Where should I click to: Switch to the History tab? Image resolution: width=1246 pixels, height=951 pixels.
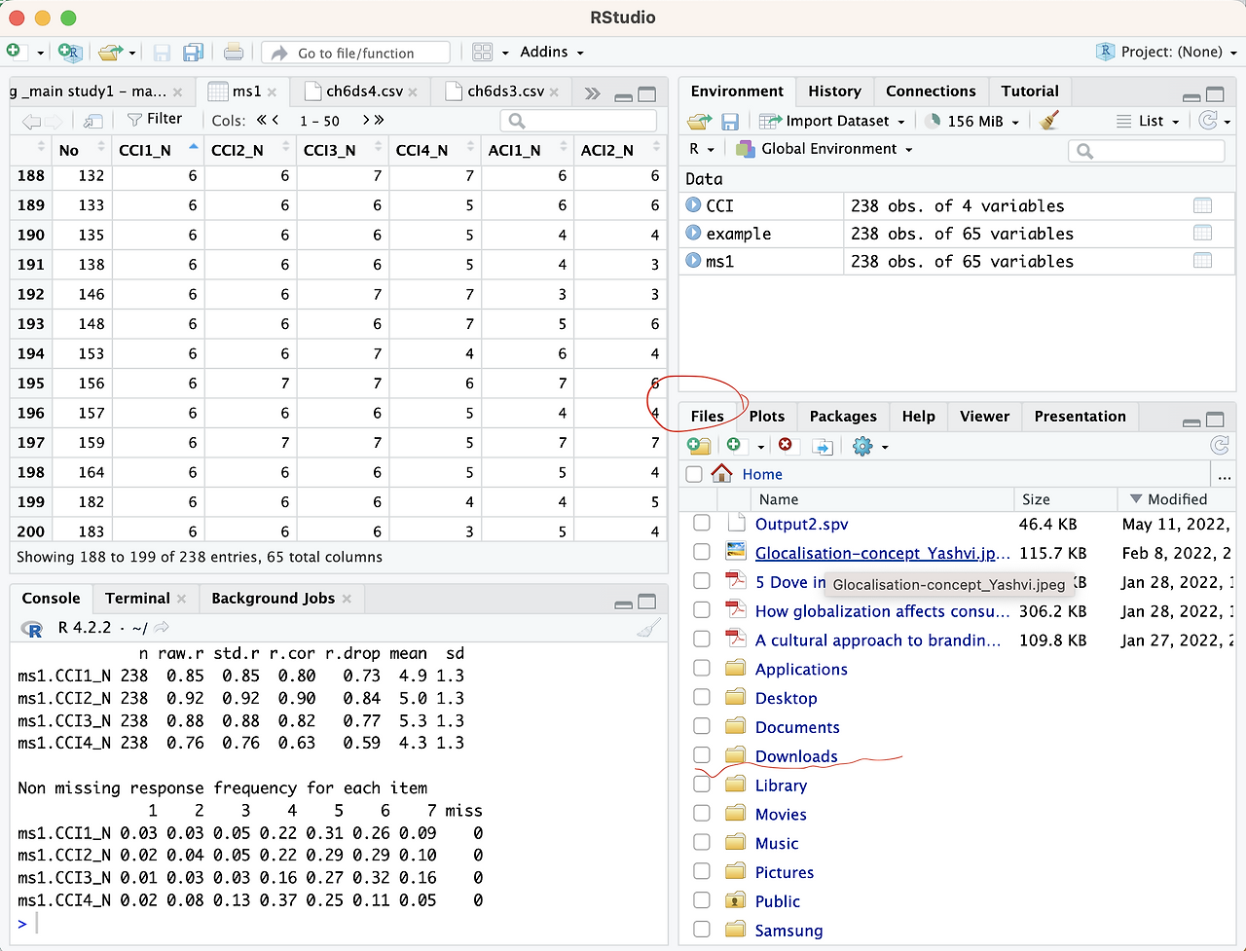click(834, 91)
